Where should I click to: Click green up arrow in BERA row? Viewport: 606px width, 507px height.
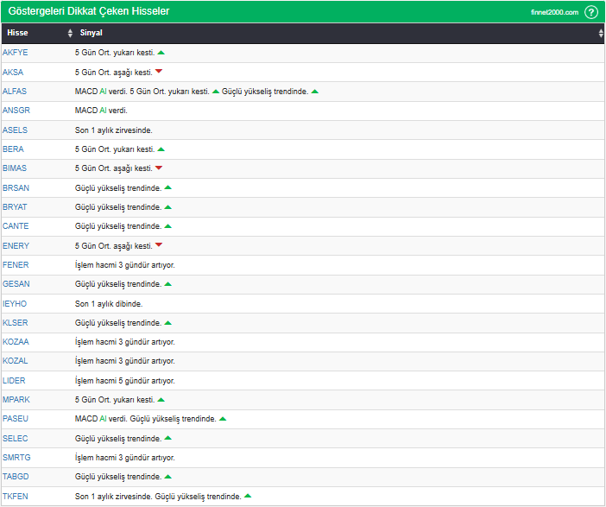pyautogui.click(x=161, y=149)
